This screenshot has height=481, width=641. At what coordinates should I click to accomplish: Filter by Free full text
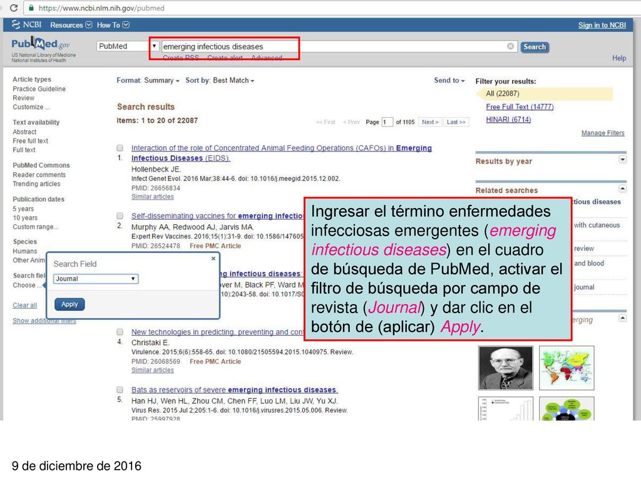pyautogui.click(x=30, y=141)
